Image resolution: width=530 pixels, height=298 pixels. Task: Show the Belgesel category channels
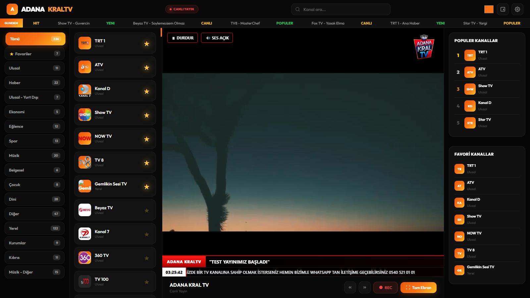[x=35, y=170]
